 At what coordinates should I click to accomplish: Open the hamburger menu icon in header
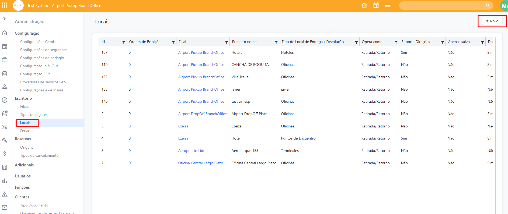(x=388, y=5)
